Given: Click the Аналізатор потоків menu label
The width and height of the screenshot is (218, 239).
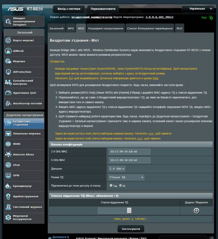Looking at the screenshot, I should (x=27, y=103).
